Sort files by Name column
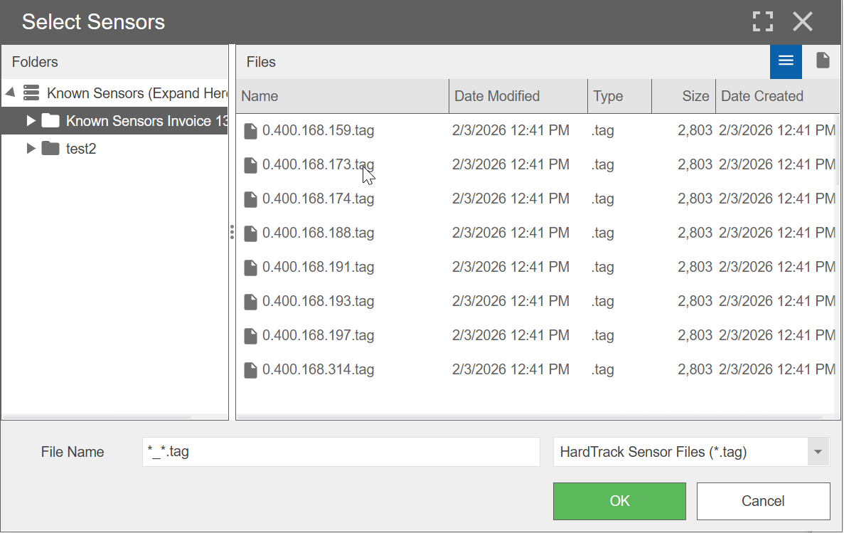 click(342, 96)
